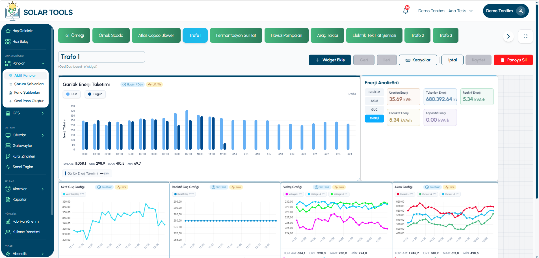Click the Widget Ekle button
Screen dimensions: 539x258
click(330, 60)
